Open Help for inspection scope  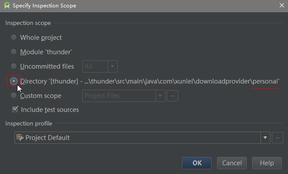(267, 163)
